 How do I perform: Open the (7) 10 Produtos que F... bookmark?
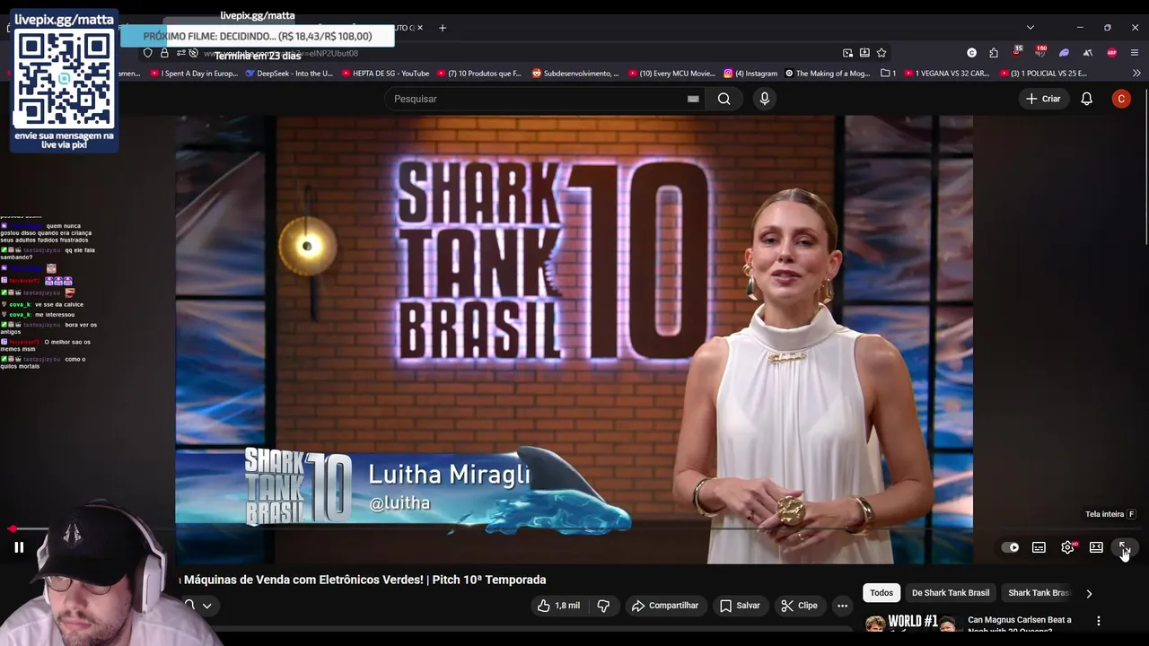pyautogui.click(x=478, y=74)
